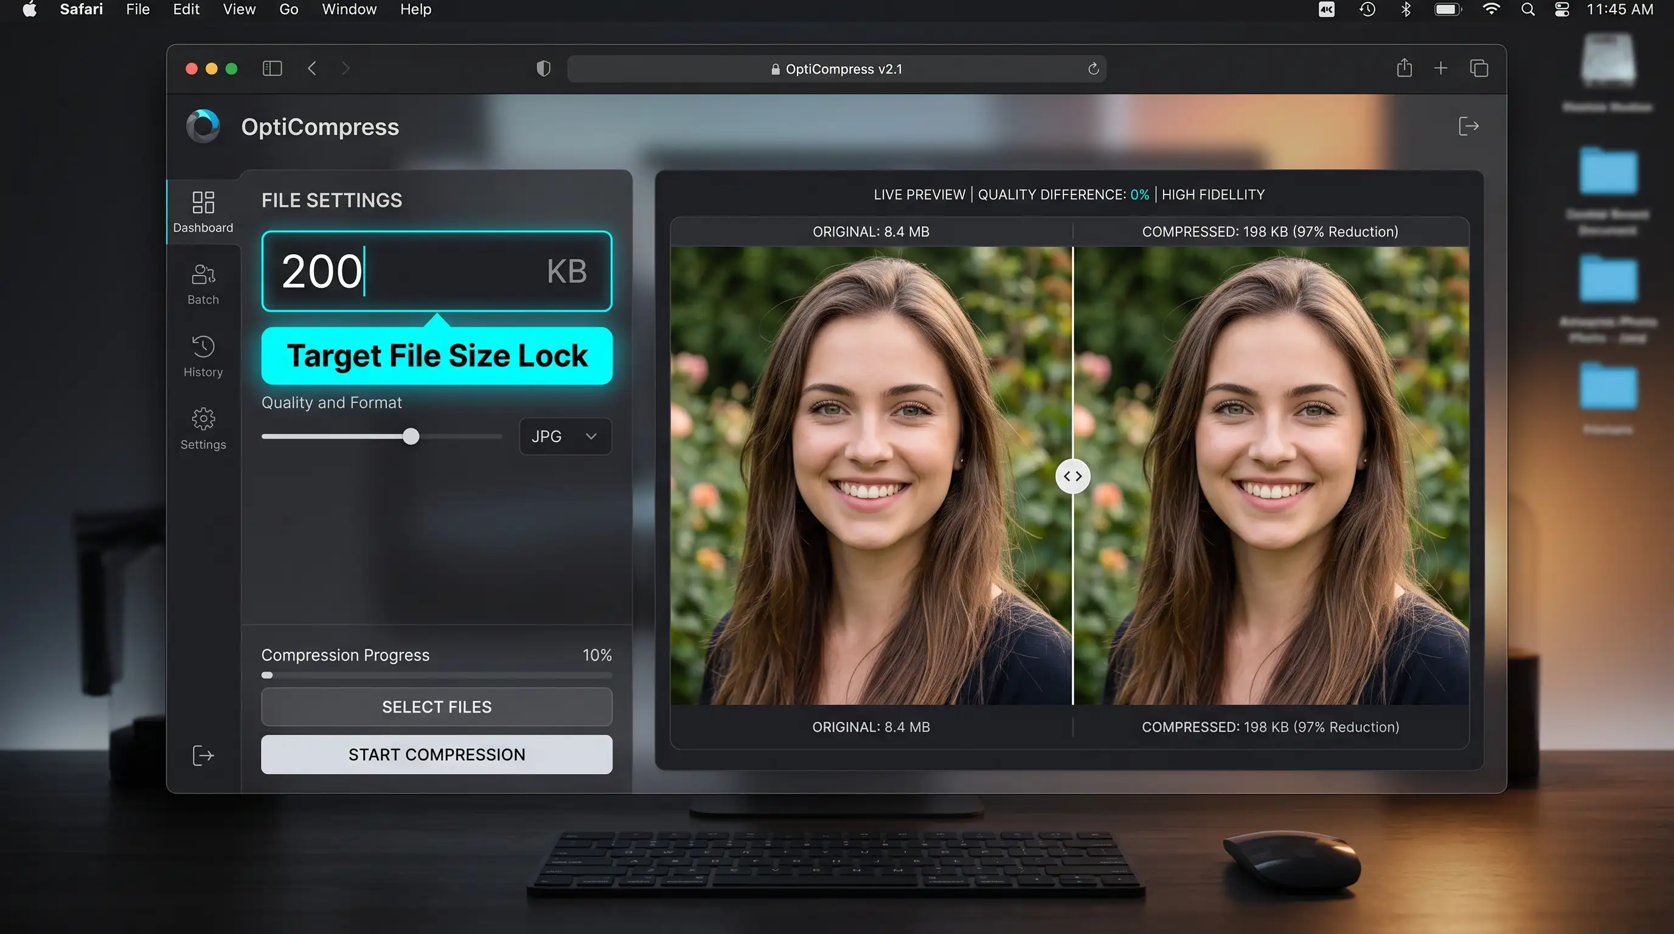Reload the page with the refresh icon

(x=1093, y=69)
